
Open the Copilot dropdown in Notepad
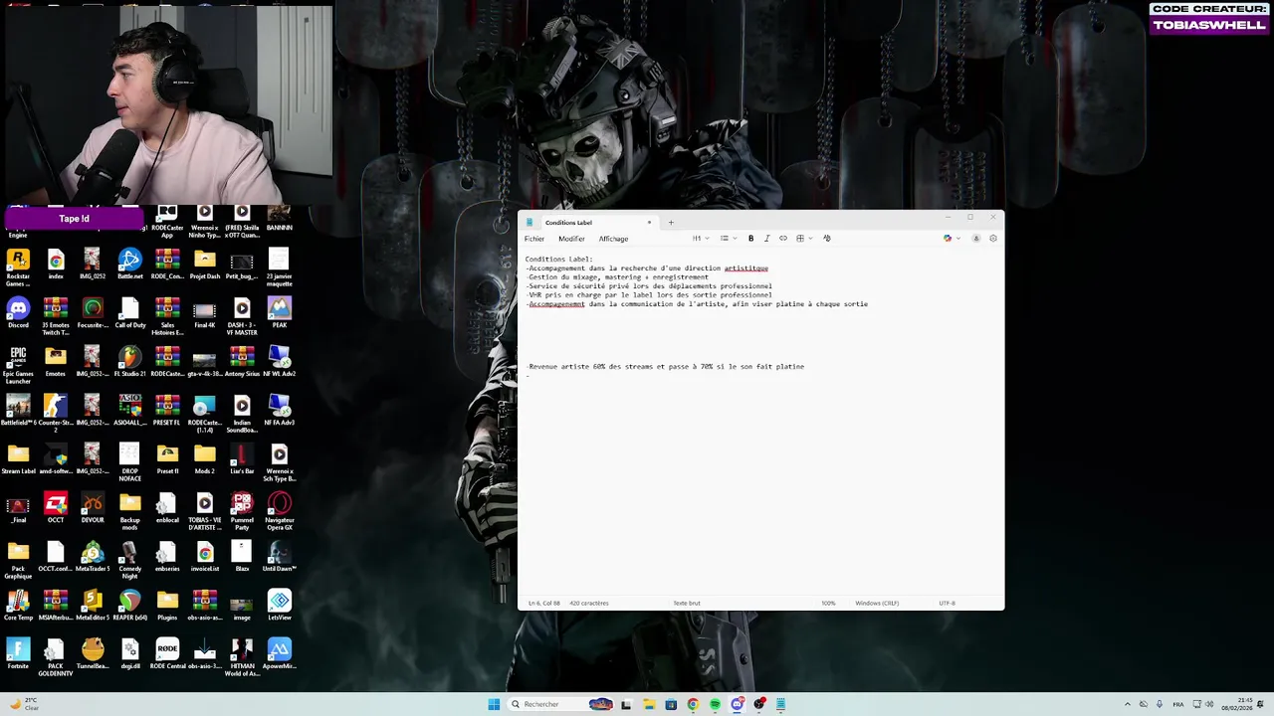tap(951, 239)
